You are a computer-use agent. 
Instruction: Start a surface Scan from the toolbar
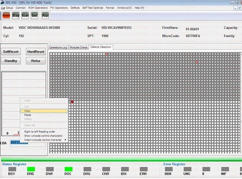25,16
